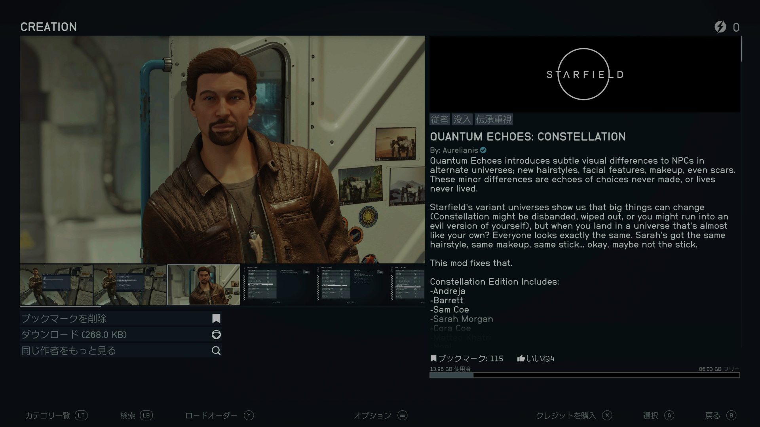Click the download icon beside ダウンロード

click(x=216, y=334)
